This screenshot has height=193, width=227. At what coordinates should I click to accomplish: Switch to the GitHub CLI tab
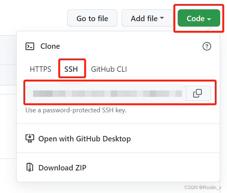(109, 69)
